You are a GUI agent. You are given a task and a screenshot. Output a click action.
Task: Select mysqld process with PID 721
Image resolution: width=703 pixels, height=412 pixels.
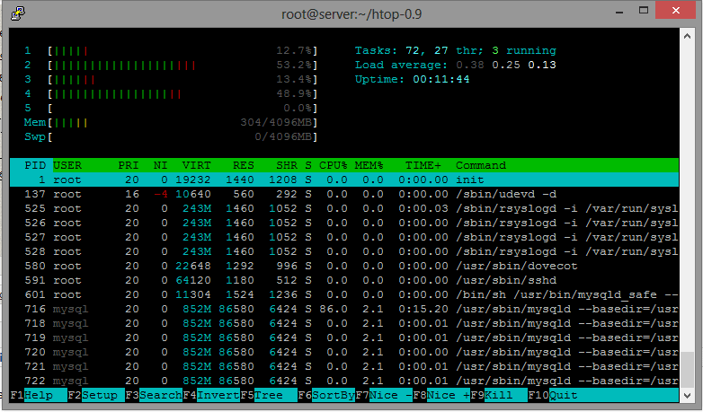point(344,366)
